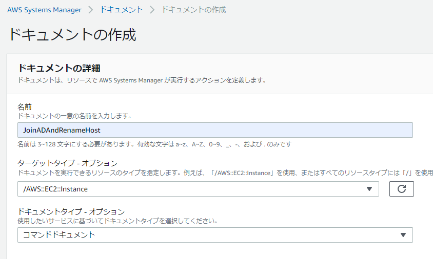Viewport: 433px width, 259px height.
Task: Click the chevron before ドキュメントの作成 breadcrumb
Action: pyautogui.click(x=152, y=10)
